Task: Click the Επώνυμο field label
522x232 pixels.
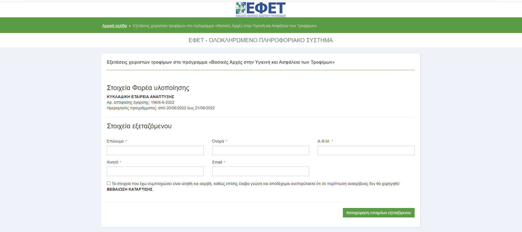Action: [x=115, y=141]
